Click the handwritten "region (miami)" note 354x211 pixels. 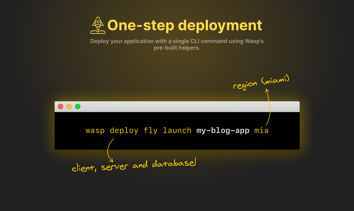pyautogui.click(x=261, y=82)
